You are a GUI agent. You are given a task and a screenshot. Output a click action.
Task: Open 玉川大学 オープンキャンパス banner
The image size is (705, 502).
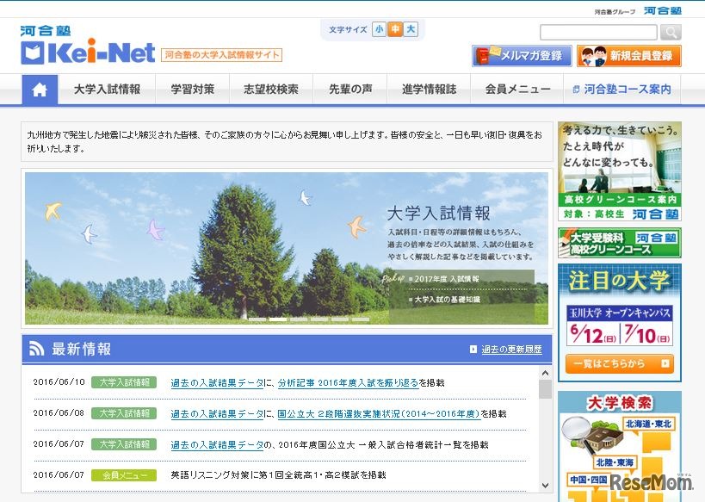[x=620, y=325]
